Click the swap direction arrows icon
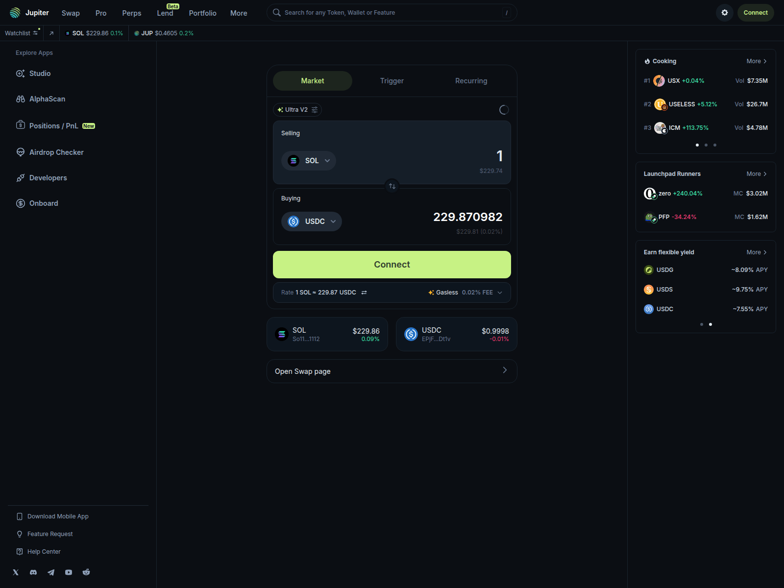Screen dimensions: 784x588 point(392,186)
